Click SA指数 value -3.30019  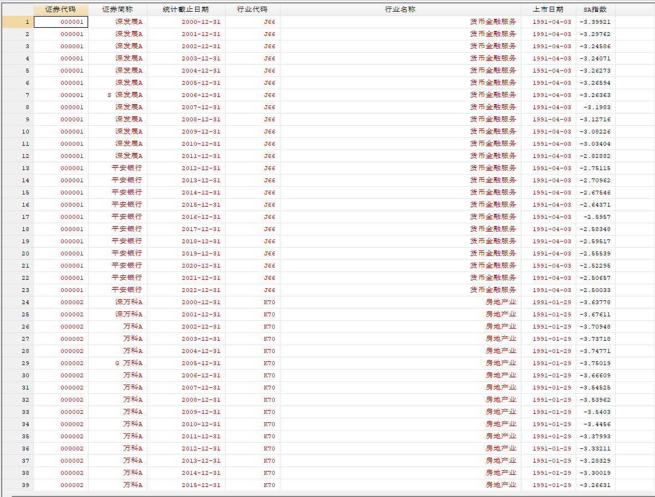click(x=595, y=473)
